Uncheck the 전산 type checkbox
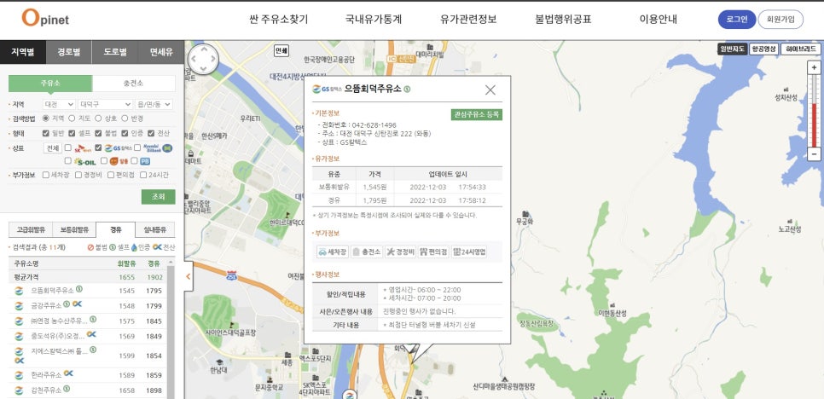 coord(151,133)
